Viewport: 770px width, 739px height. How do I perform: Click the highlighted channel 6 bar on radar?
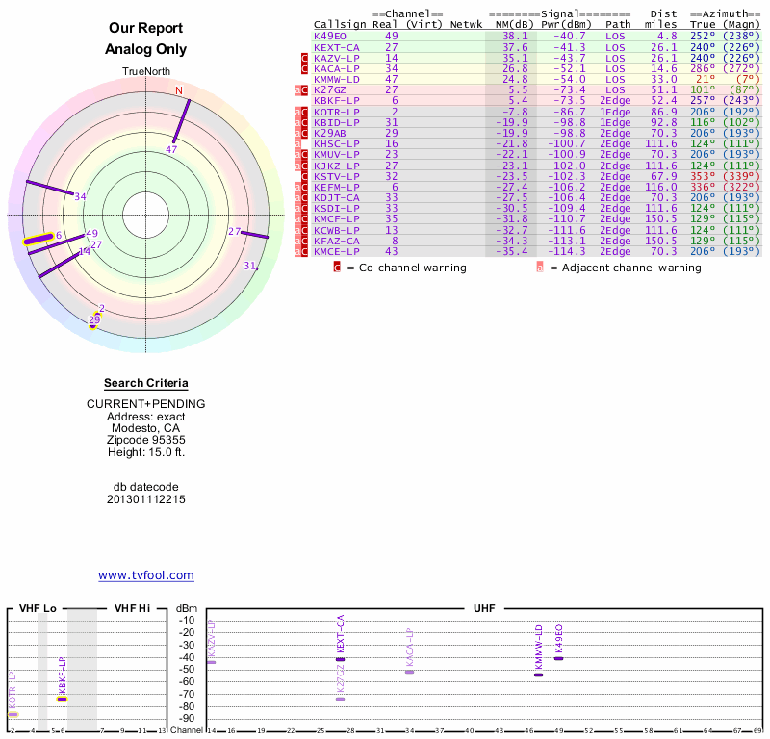pos(38,240)
